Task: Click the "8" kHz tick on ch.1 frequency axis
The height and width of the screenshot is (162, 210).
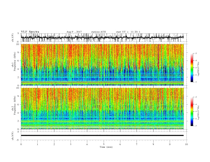Action: click(19, 52)
